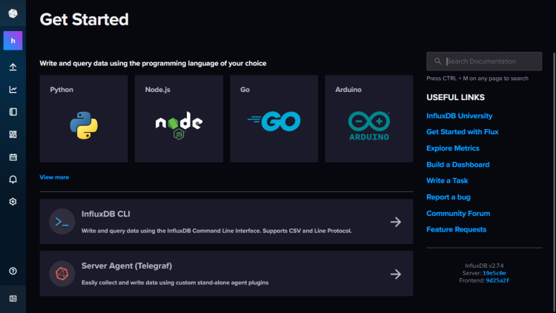Open Data Explorer graph icon
Viewport: 556px width, 313px height.
[13, 90]
